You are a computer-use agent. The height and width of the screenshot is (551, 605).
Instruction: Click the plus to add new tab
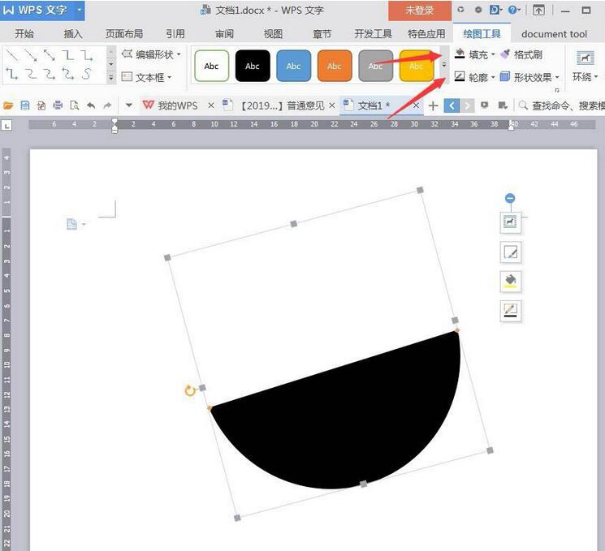click(433, 105)
